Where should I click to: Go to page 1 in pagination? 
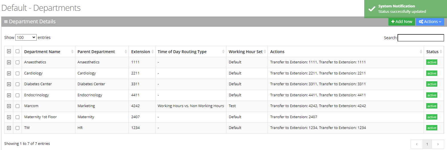click(427, 144)
